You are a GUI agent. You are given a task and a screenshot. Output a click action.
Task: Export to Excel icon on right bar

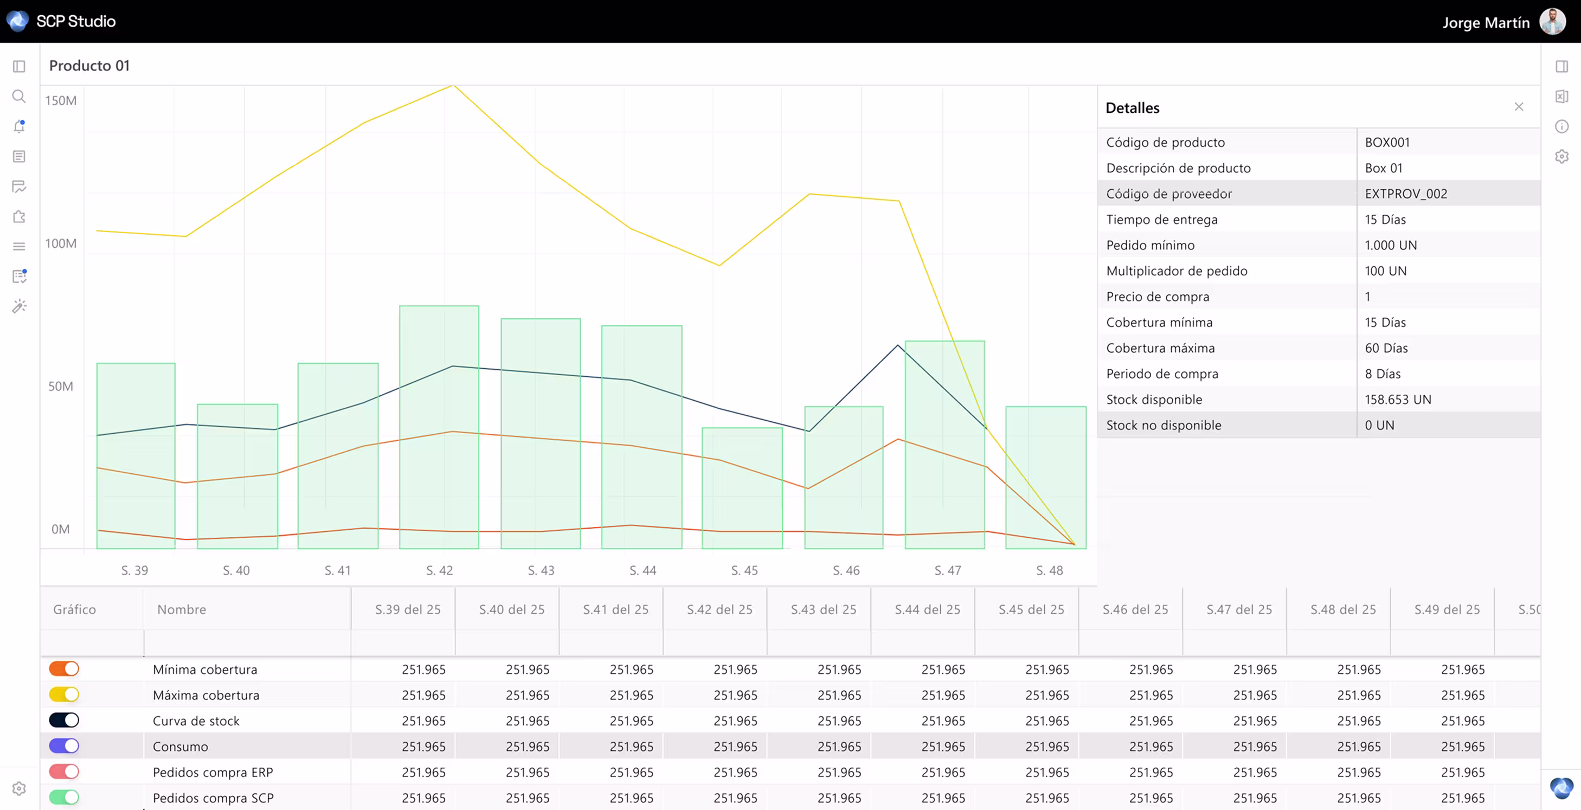pyautogui.click(x=1561, y=97)
